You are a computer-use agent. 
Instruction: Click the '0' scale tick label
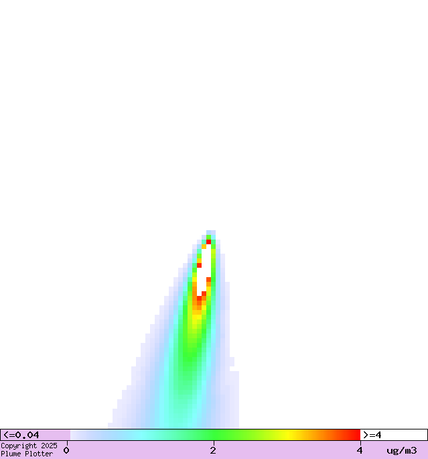point(66,450)
